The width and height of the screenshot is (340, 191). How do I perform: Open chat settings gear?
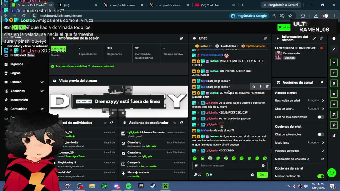pyautogui.click(x=252, y=175)
